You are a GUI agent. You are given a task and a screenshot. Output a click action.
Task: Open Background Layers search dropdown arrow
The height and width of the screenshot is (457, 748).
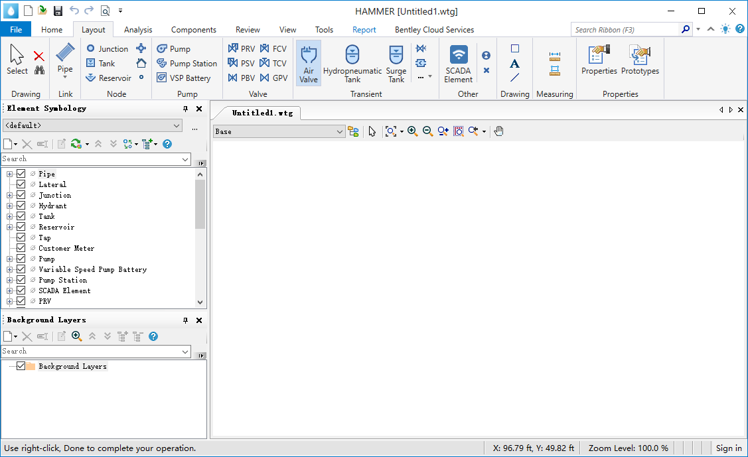coord(185,352)
